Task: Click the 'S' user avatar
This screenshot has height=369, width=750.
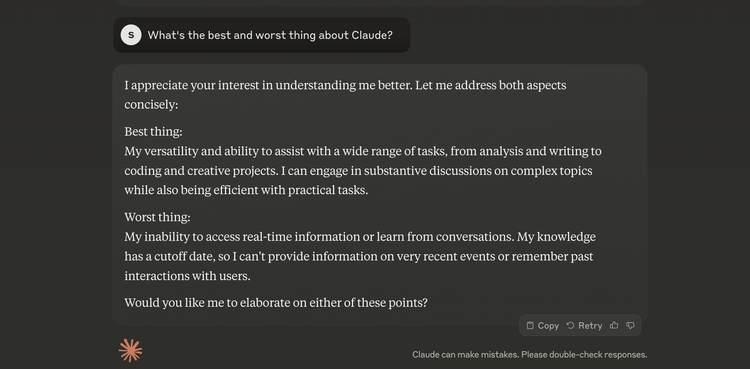Action: point(131,35)
